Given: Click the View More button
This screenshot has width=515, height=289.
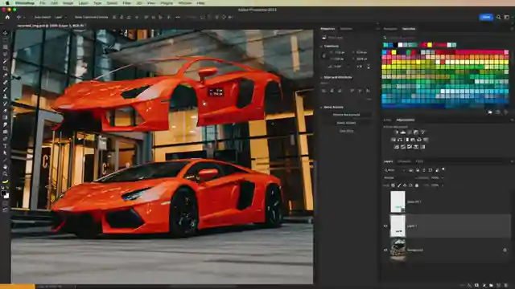Looking at the screenshot, I should pyautogui.click(x=346, y=131).
